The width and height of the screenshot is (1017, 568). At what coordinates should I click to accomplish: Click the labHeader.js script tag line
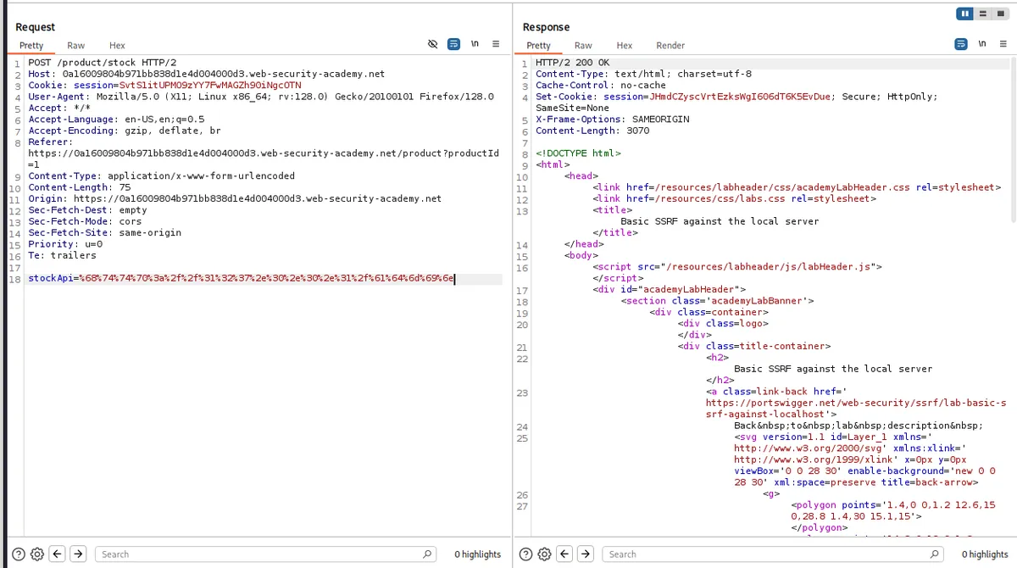pyautogui.click(x=737, y=266)
